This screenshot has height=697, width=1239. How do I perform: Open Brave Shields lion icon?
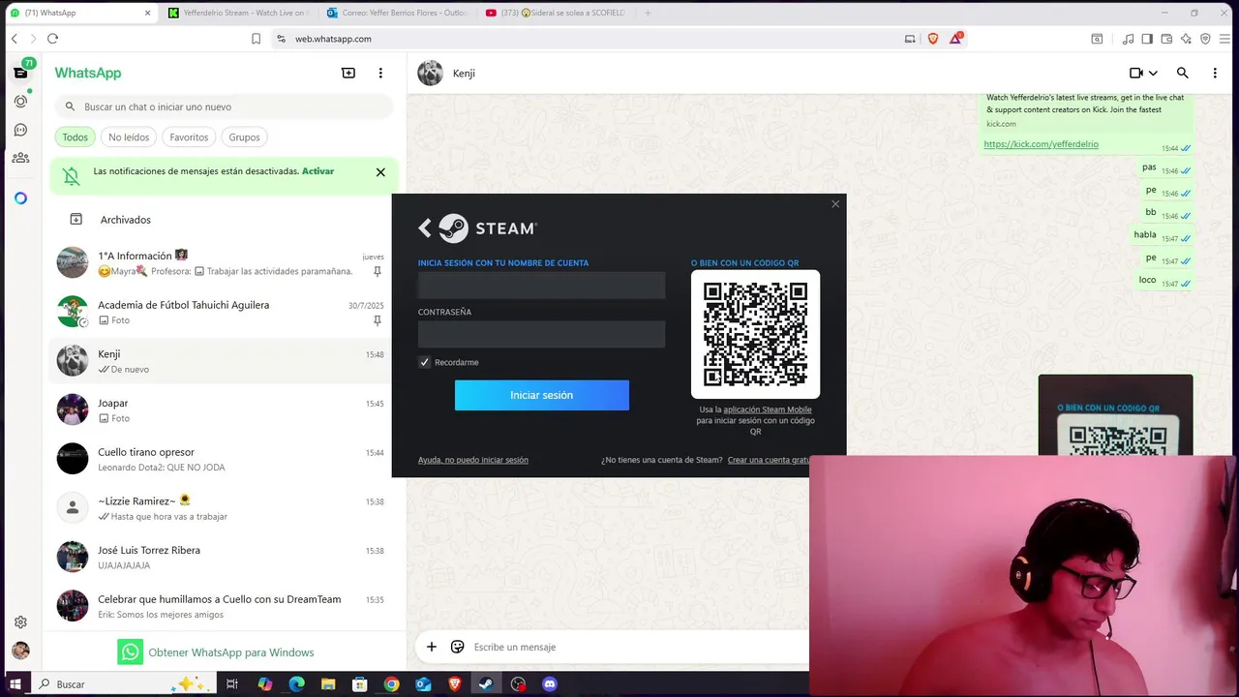933,39
